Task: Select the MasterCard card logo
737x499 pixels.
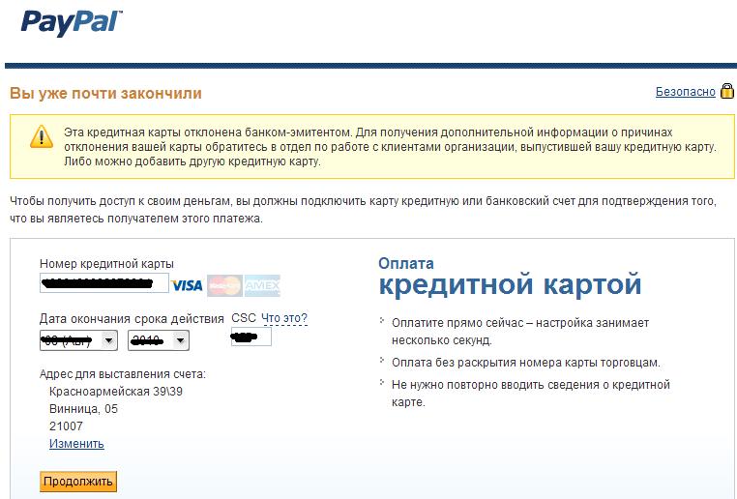Action: tap(224, 285)
